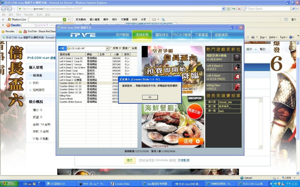
Task: Go forward with the IE forward arrow
Action: tap(9, 9)
